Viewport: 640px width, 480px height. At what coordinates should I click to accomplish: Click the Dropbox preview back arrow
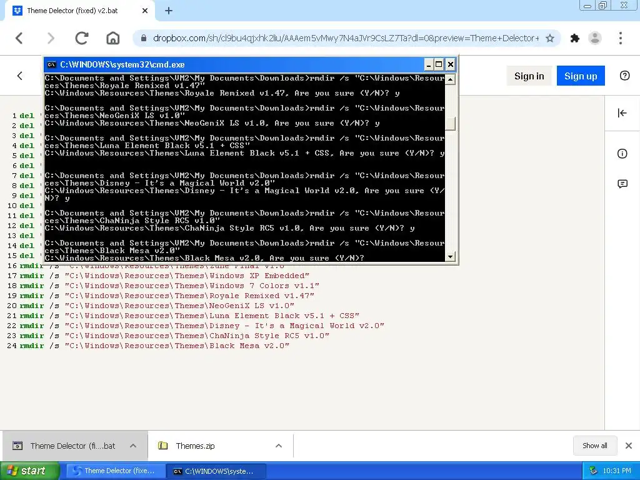[19, 76]
